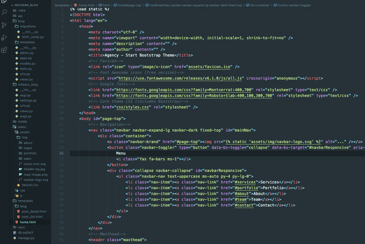The image size is (365, 244).
Task: Open apps.py in the explorer
Action: coord(26,58)
